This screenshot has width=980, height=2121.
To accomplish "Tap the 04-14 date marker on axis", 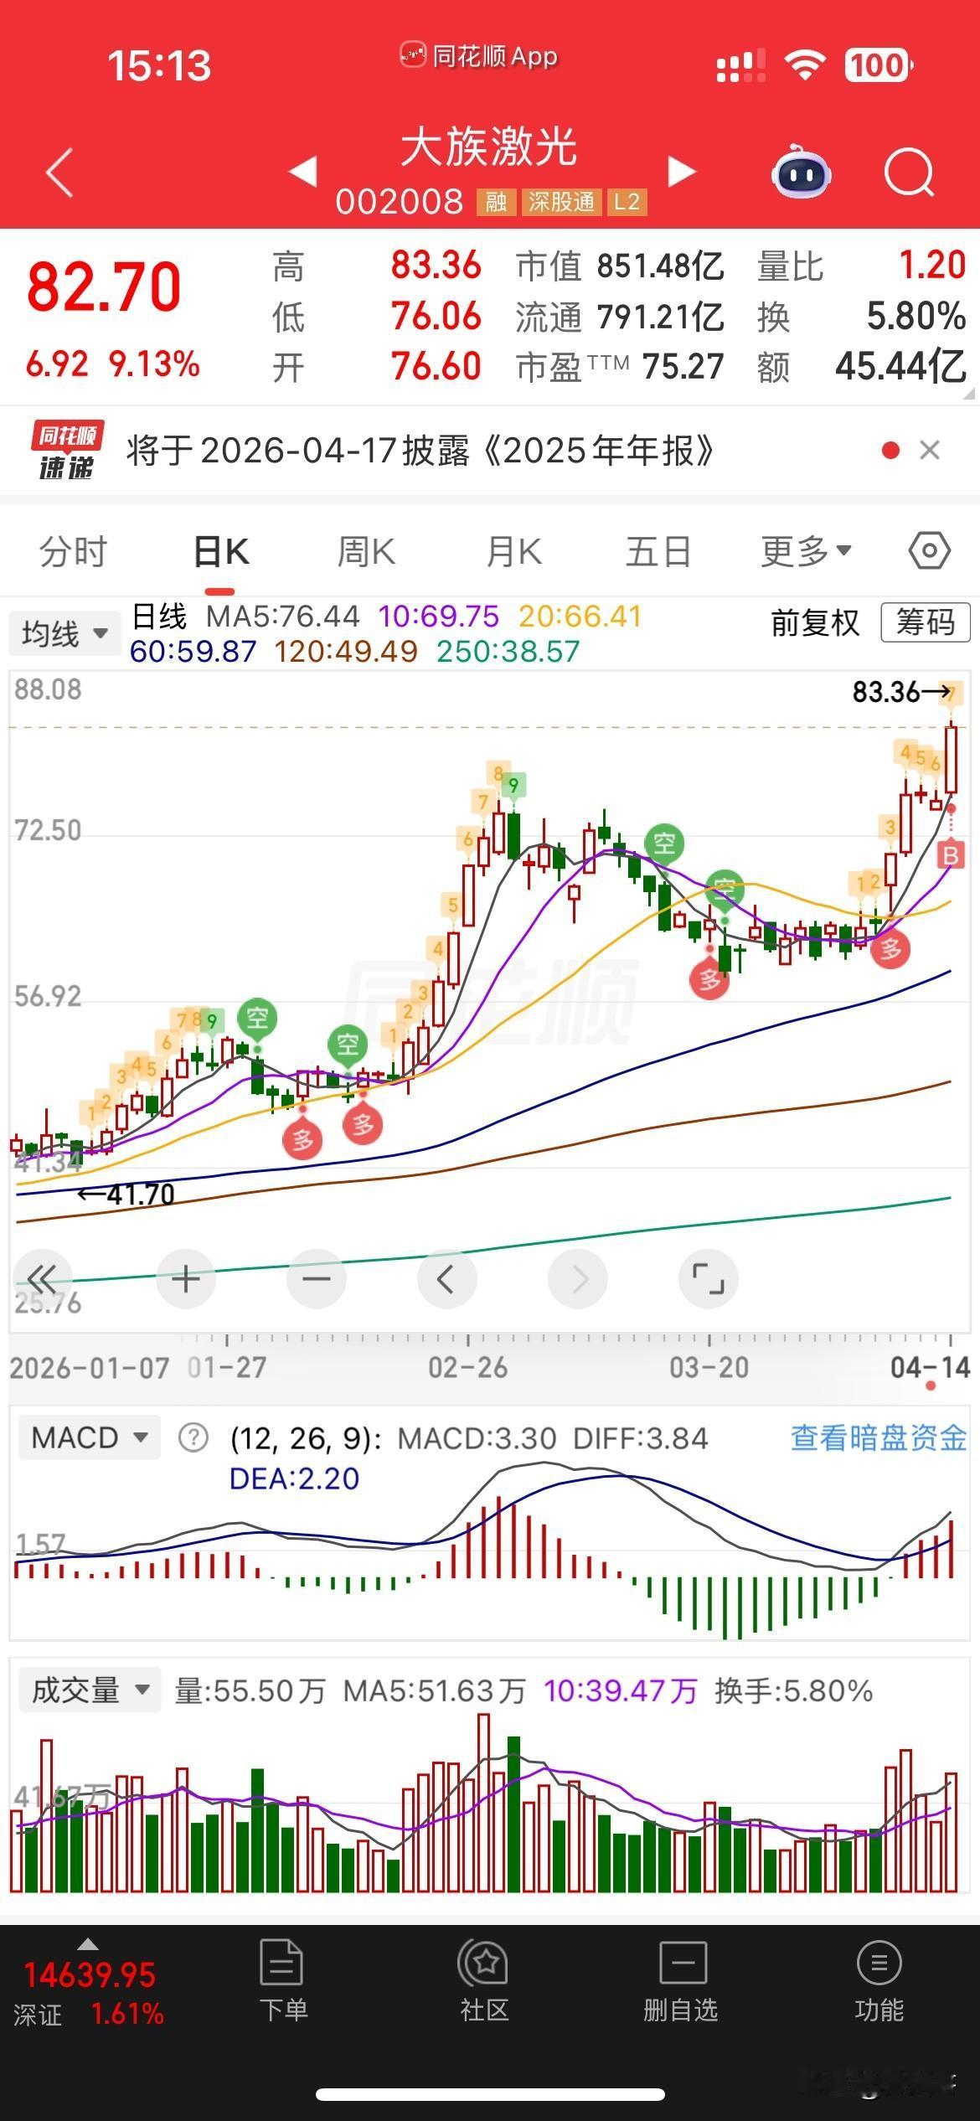I will (930, 1367).
